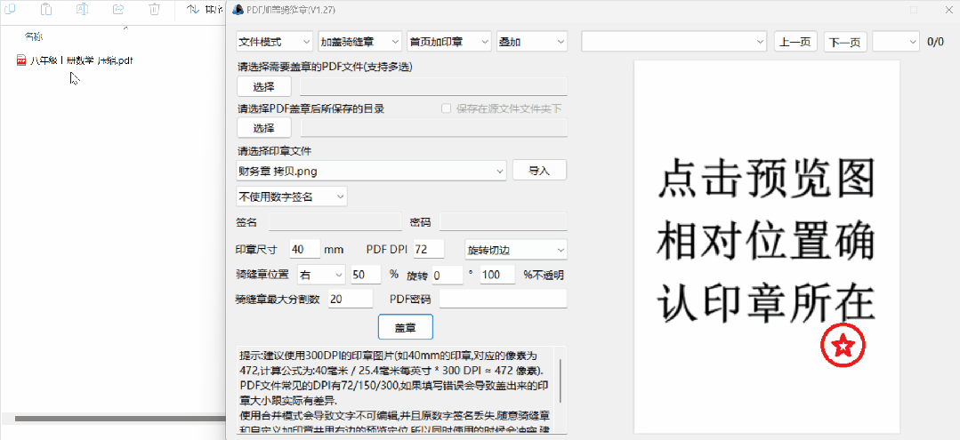Open the 加盖骑缝章 dropdown
Screen dimensions: 960x440
pyautogui.click(x=360, y=42)
